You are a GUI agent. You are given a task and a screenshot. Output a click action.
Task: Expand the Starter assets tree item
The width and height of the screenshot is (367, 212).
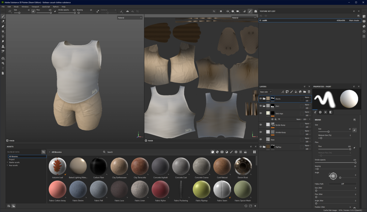tap(8, 162)
